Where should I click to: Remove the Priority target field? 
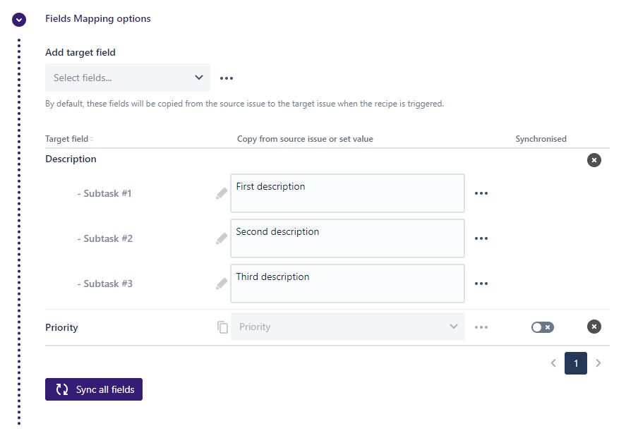point(594,327)
